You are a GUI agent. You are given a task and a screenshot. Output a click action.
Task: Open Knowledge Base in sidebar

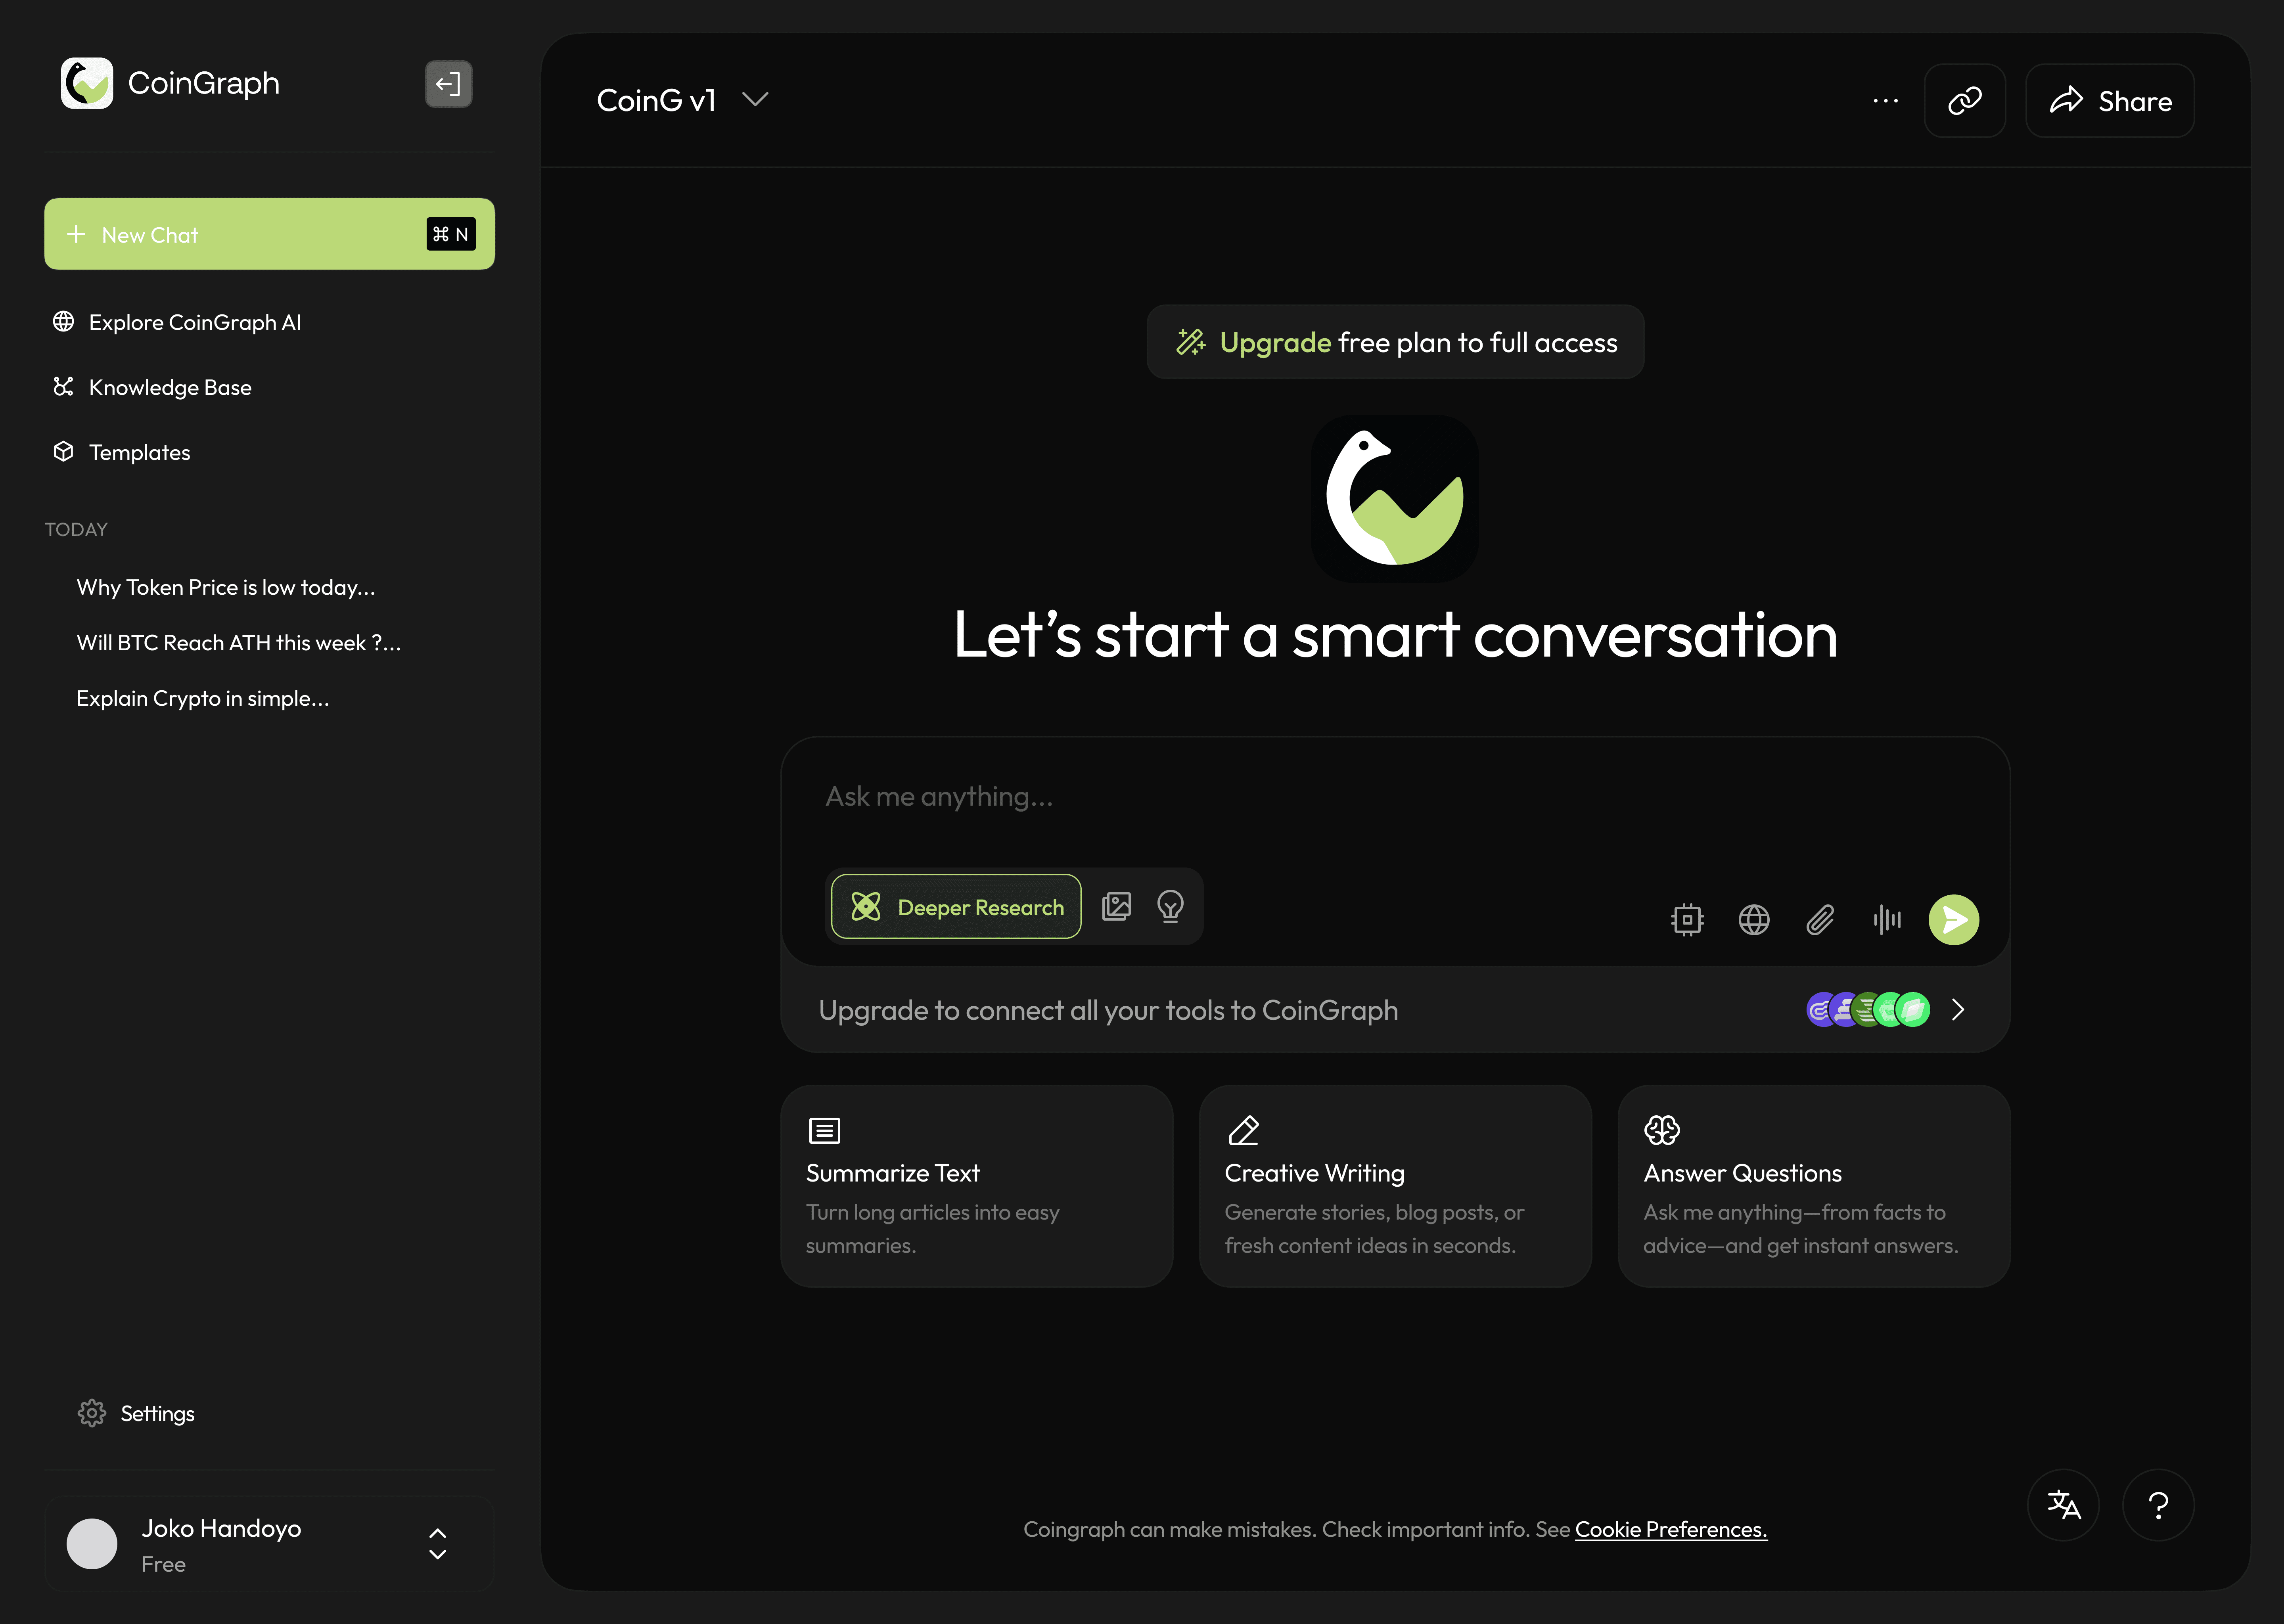(x=170, y=387)
